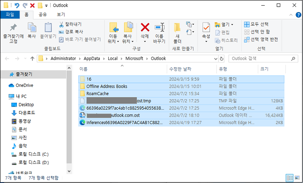The width and height of the screenshot is (303, 183).
Task: Click the Paste (붙여넣기) ribbon icon
Action: (x=48, y=27)
